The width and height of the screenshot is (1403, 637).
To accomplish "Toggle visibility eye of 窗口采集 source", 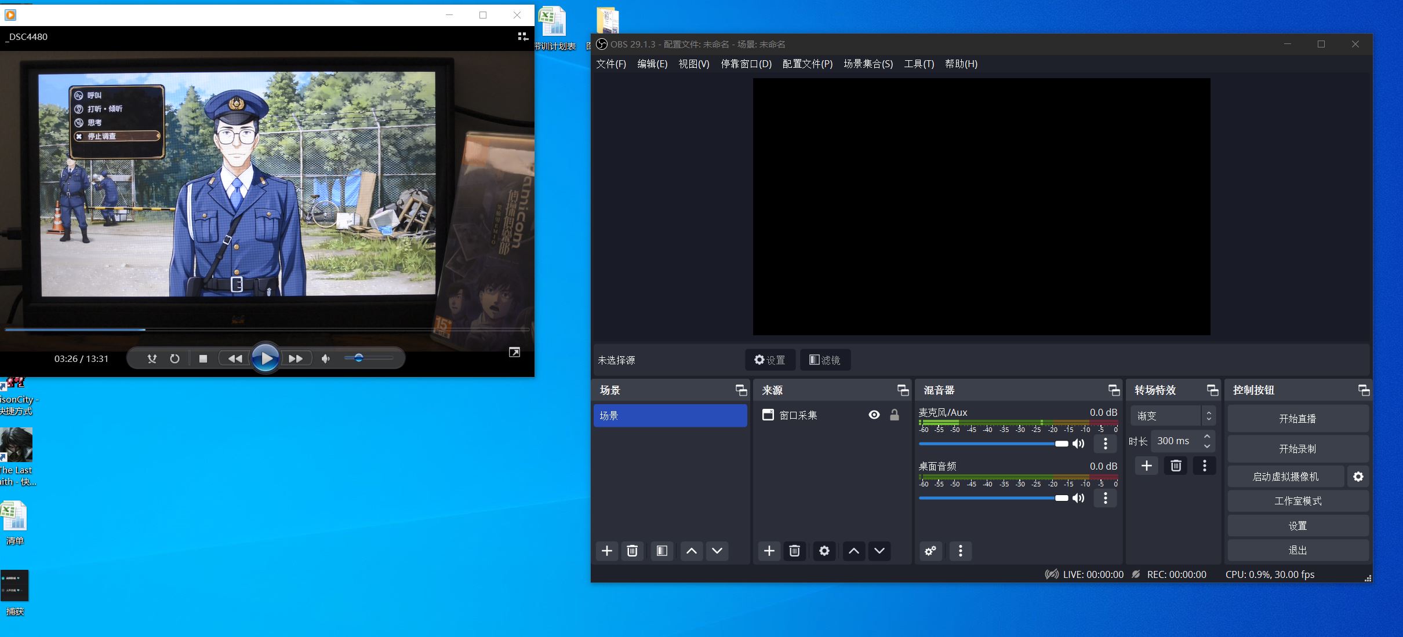I will [874, 415].
